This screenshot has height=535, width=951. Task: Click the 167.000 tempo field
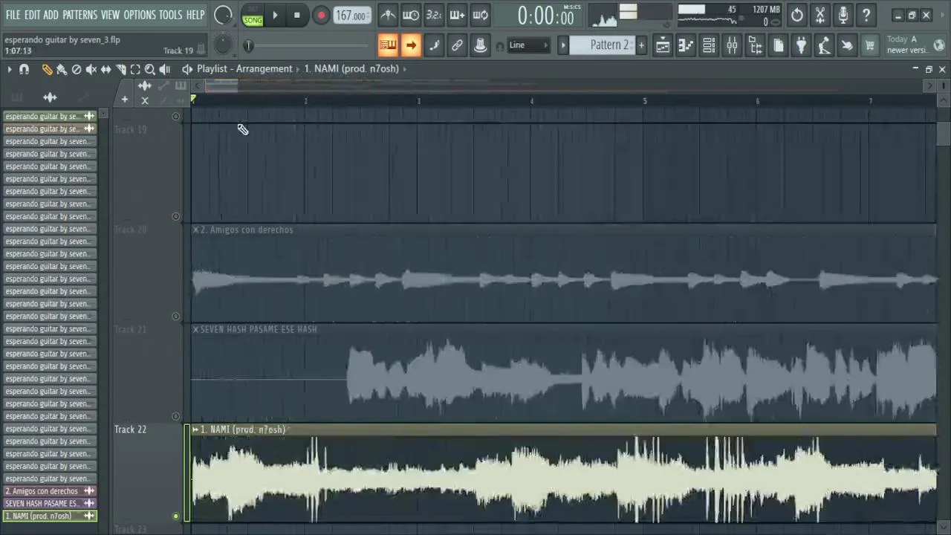coord(352,16)
